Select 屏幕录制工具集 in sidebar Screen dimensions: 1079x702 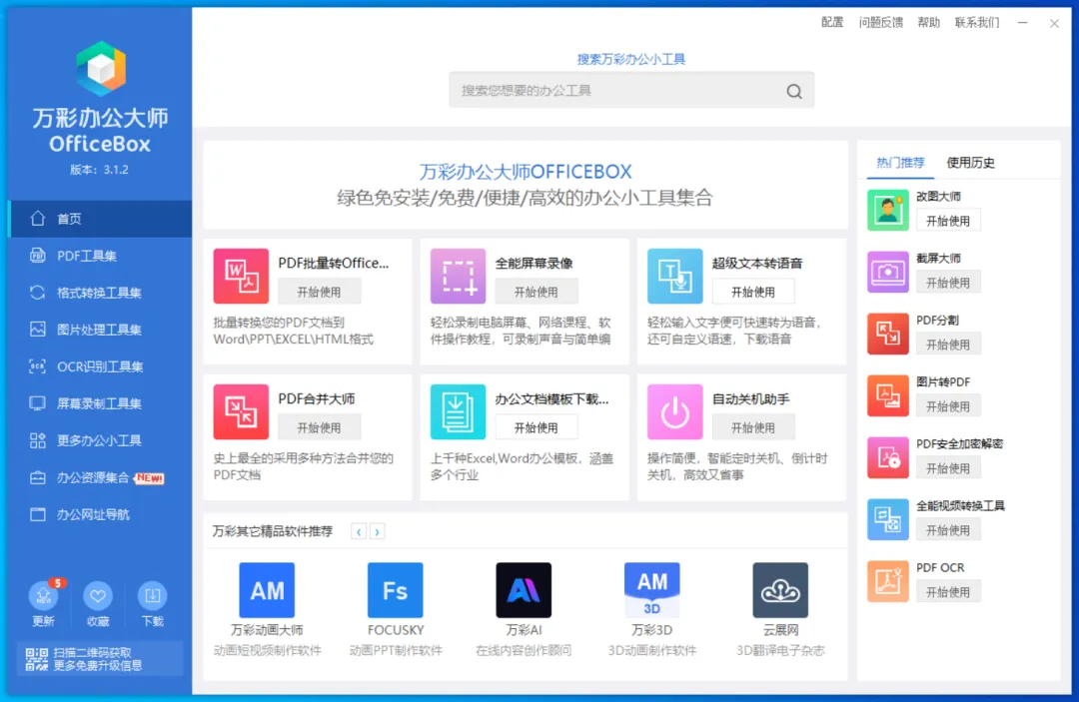point(101,403)
